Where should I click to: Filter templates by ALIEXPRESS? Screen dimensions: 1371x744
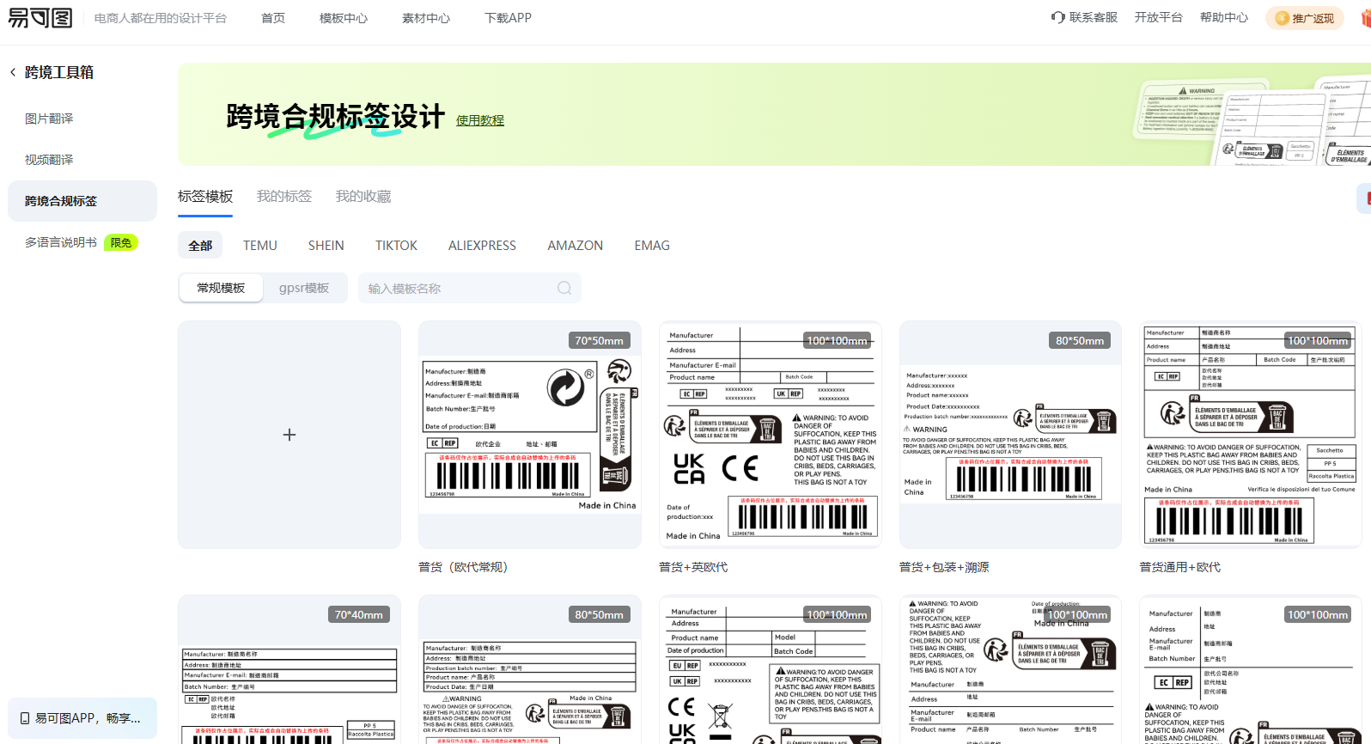pos(482,246)
